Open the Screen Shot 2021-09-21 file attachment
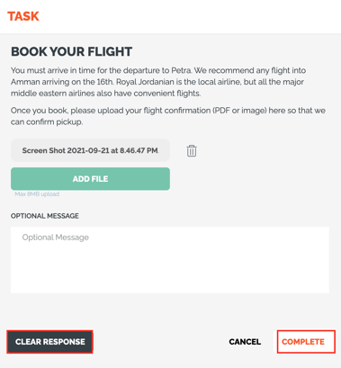The height and width of the screenshot is (368, 341). pos(90,150)
